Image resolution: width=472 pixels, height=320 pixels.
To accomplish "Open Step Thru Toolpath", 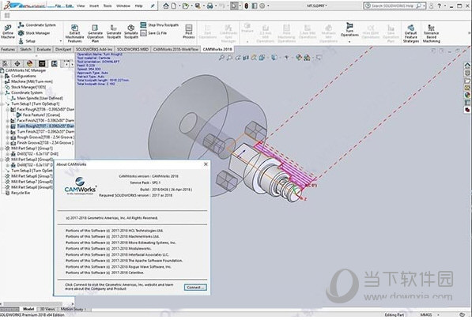I will tap(160, 25).
